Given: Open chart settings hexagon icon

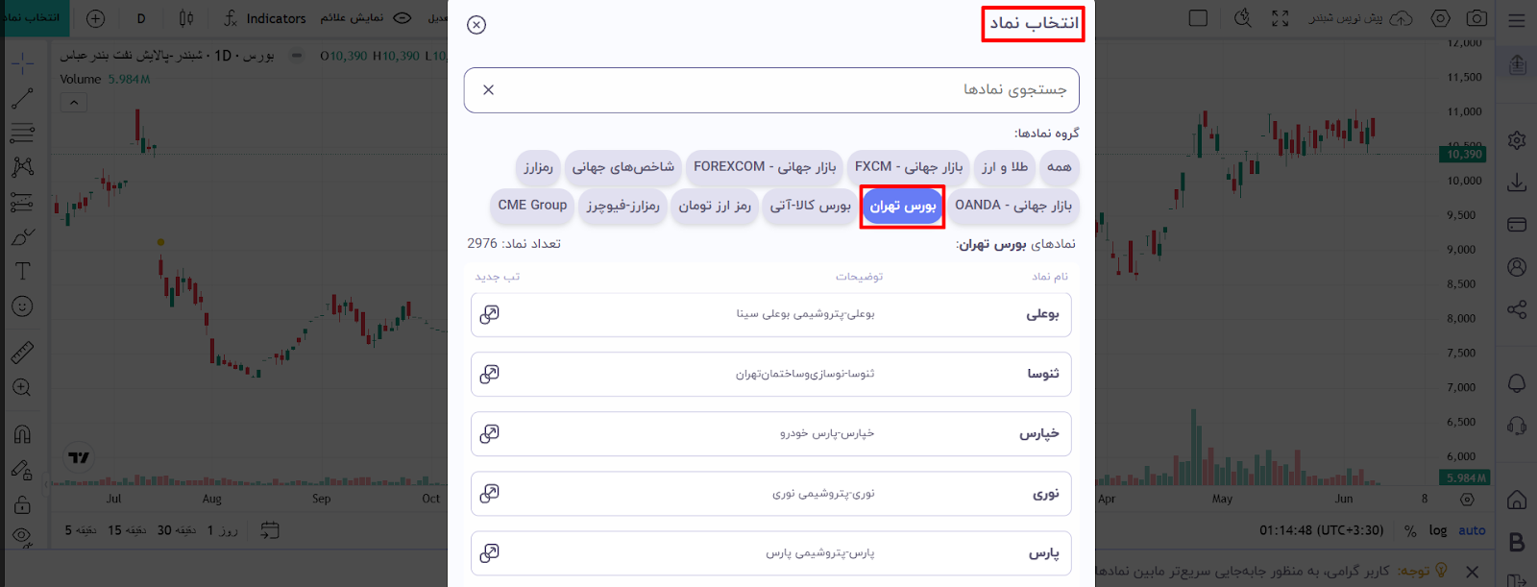Looking at the screenshot, I should click(x=1440, y=18).
